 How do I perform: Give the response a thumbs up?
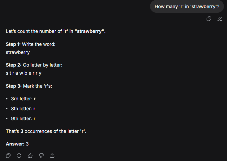pos(30,155)
